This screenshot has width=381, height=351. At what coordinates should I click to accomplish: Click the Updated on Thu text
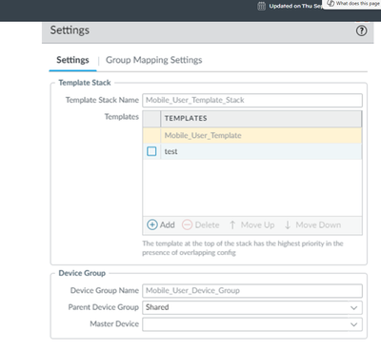click(294, 6)
